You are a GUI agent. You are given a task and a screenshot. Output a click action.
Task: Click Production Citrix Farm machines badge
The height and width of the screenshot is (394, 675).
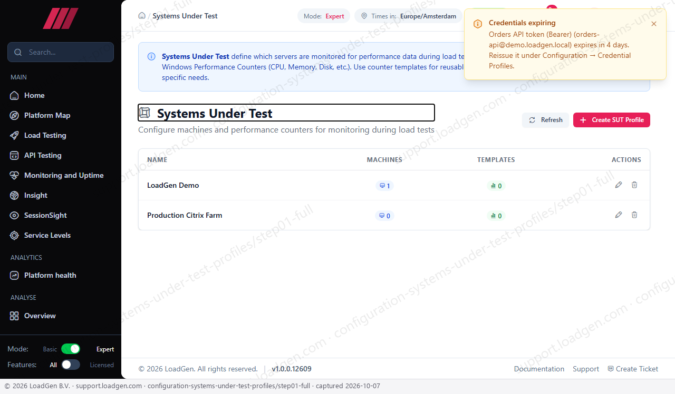(384, 216)
